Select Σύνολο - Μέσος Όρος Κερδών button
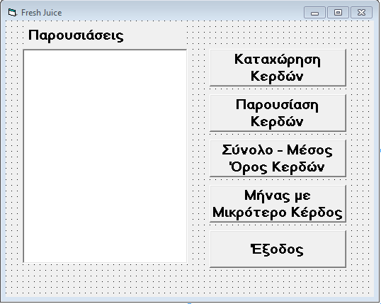Viewport: 381px width, 304px height. pos(278,158)
